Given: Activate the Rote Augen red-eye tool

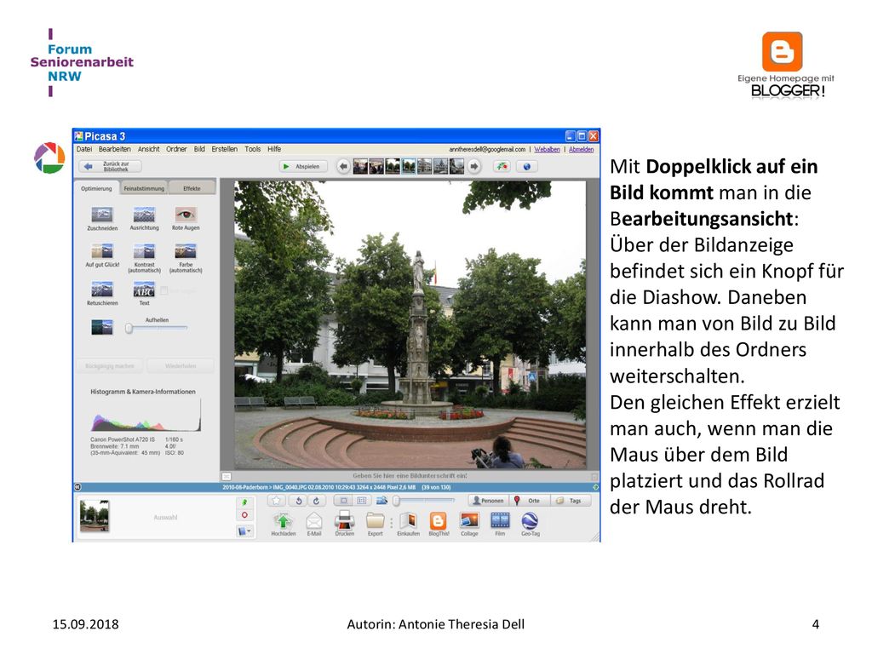Looking at the screenshot, I should (186, 215).
